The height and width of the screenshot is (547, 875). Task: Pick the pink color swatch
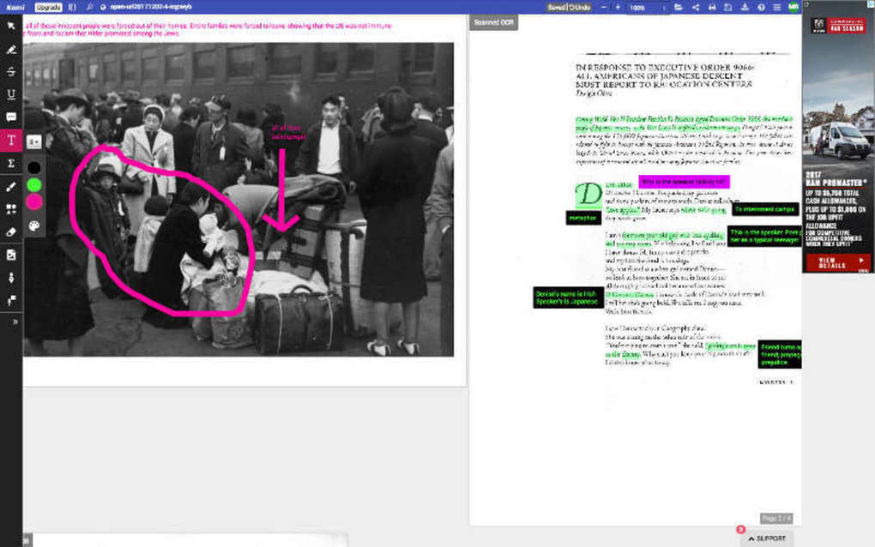click(x=34, y=201)
